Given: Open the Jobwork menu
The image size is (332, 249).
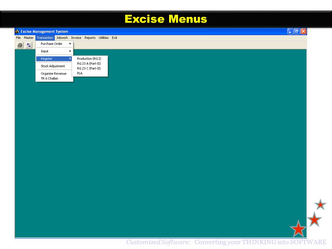Looking at the screenshot, I should point(62,38).
